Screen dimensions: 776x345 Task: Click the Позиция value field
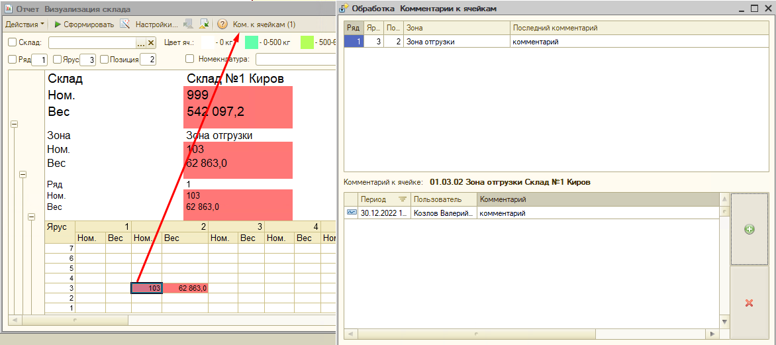148,60
